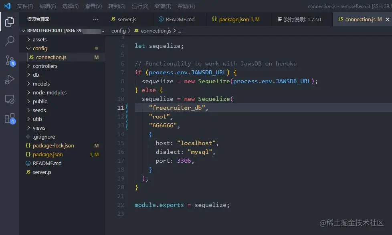This screenshot has height=235, width=392.
Task: Click 资源管理器 panel title
Action: click(x=38, y=19)
